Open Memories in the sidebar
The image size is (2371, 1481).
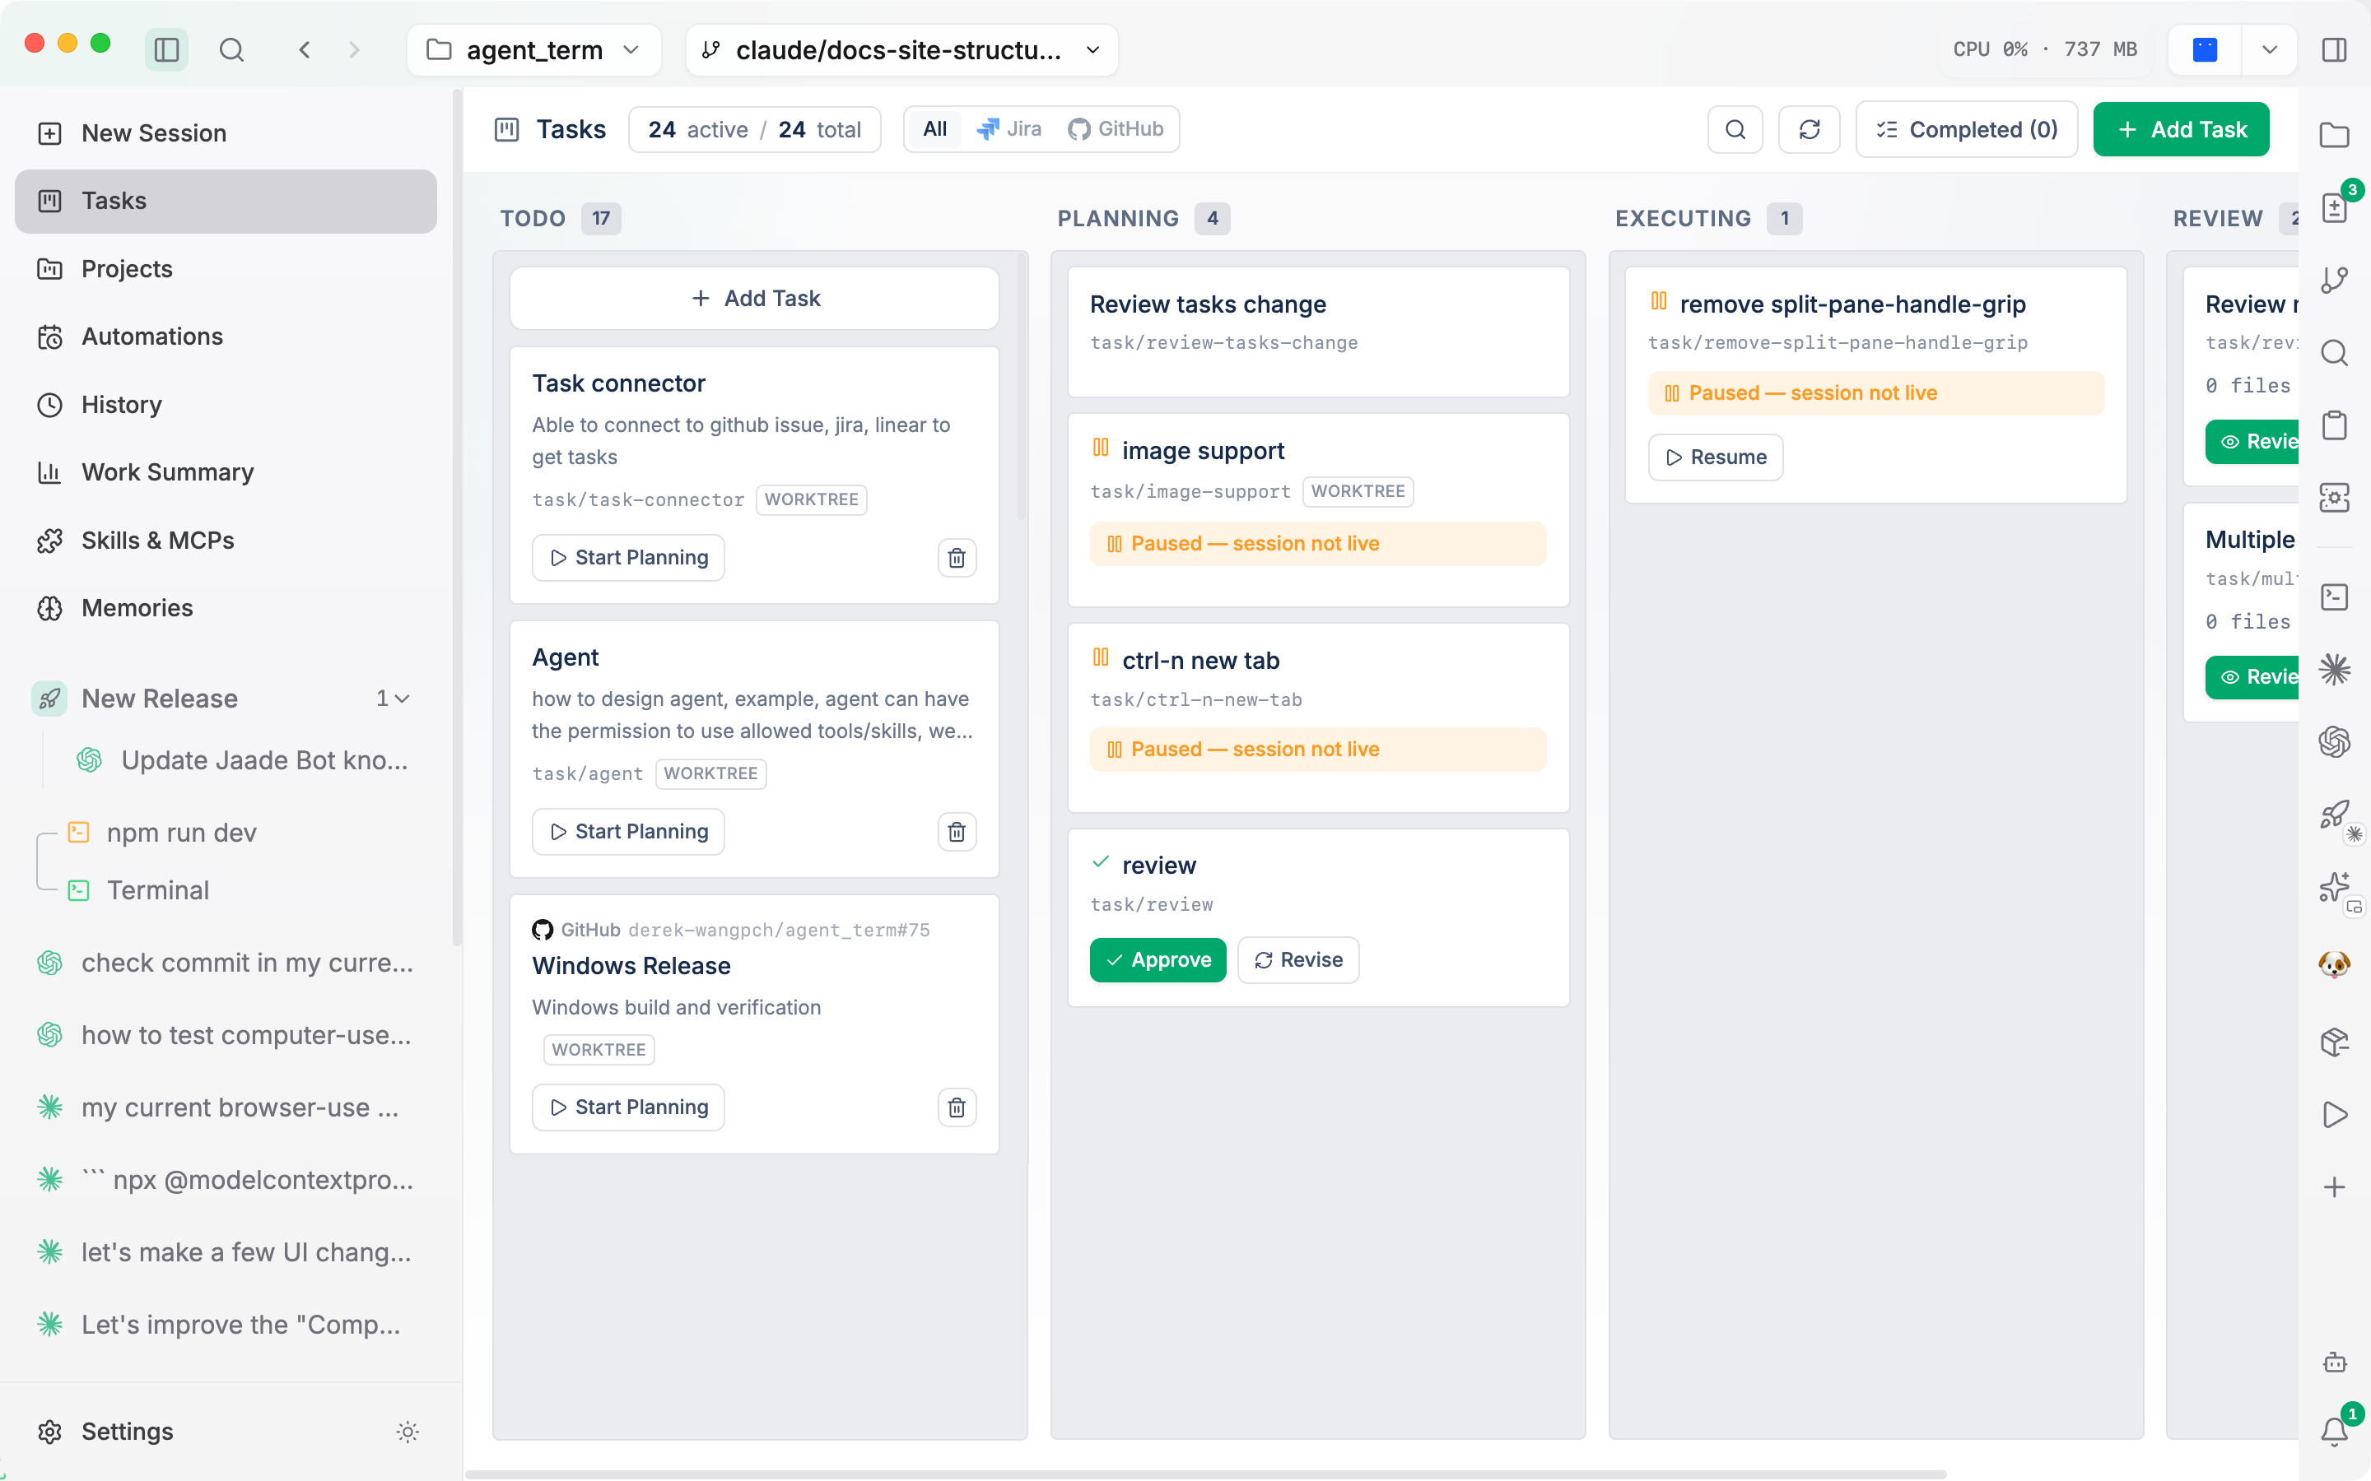tap(226, 608)
